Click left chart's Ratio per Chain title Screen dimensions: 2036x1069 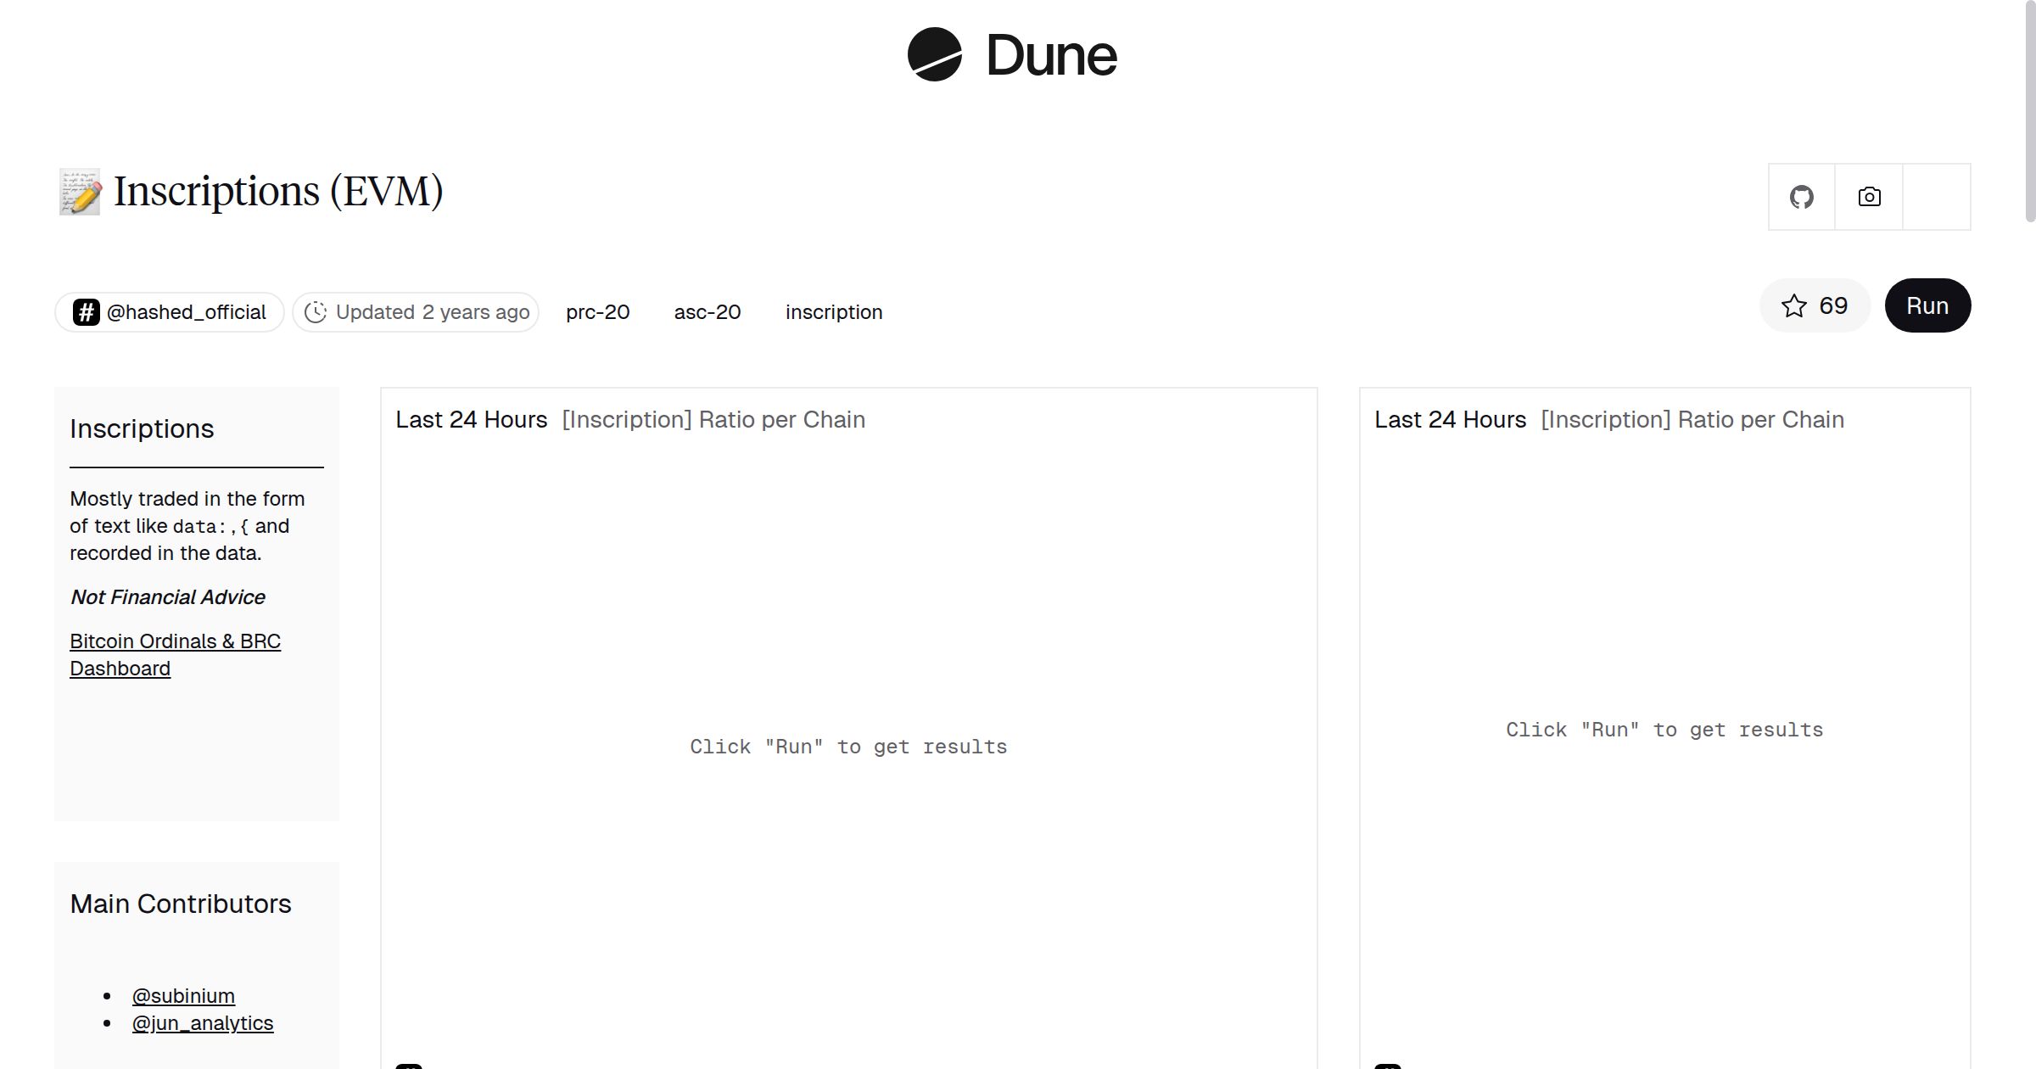click(x=713, y=419)
